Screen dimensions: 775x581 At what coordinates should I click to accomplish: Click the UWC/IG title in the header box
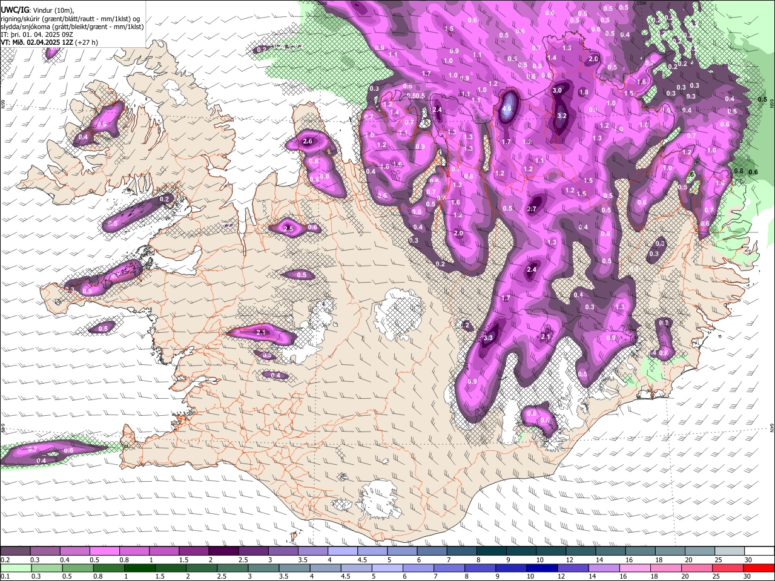click(14, 9)
